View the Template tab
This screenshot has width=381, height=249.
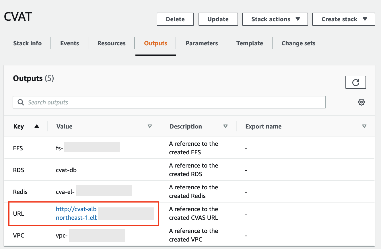250,43
